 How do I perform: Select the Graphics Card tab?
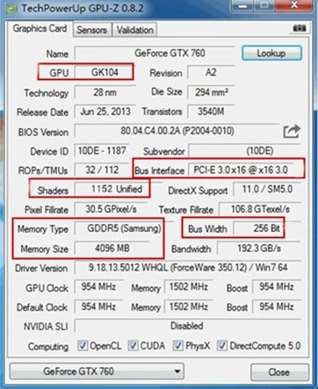(40, 29)
